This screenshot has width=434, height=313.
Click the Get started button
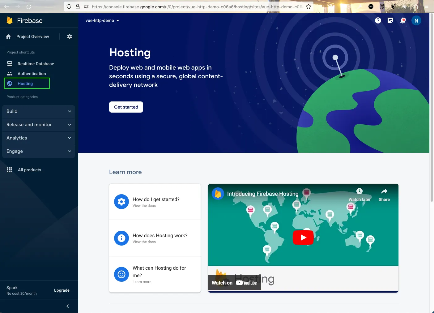[x=126, y=107]
